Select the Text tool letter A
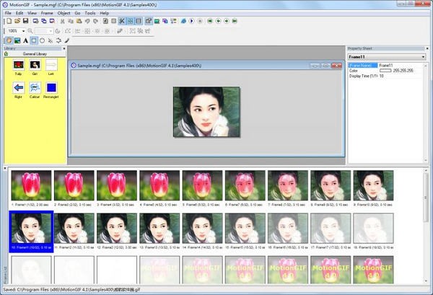Viewport: 433px width, 295px height. pyautogui.click(x=25, y=40)
